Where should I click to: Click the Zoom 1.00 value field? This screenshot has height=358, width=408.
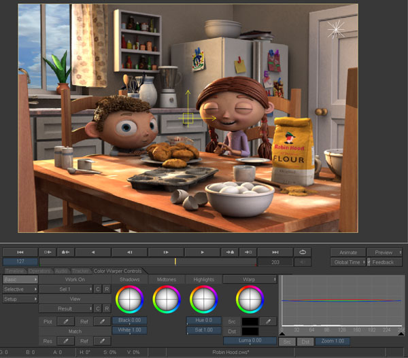pyautogui.click(x=333, y=341)
